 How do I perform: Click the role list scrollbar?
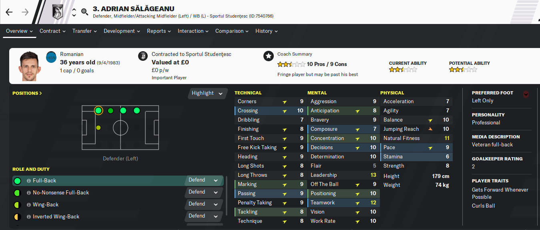[x=227, y=196]
